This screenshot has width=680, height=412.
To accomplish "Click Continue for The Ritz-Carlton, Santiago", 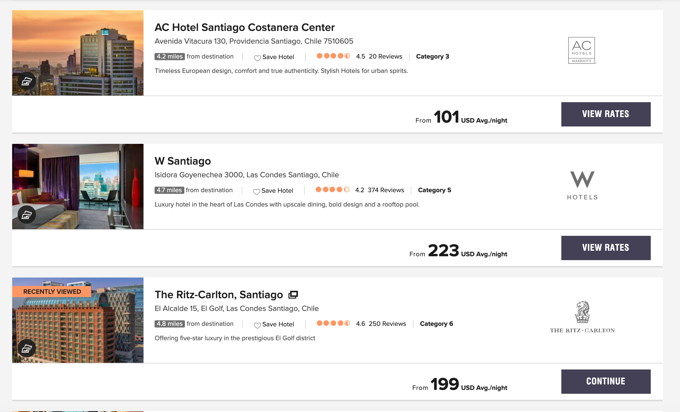I will pyautogui.click(x=606, y=382).
